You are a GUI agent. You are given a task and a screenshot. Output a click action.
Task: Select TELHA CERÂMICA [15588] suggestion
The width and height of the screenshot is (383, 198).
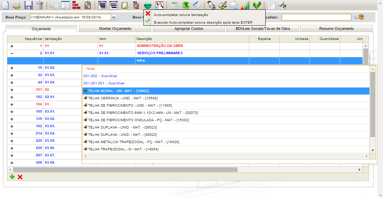point(226,98)
